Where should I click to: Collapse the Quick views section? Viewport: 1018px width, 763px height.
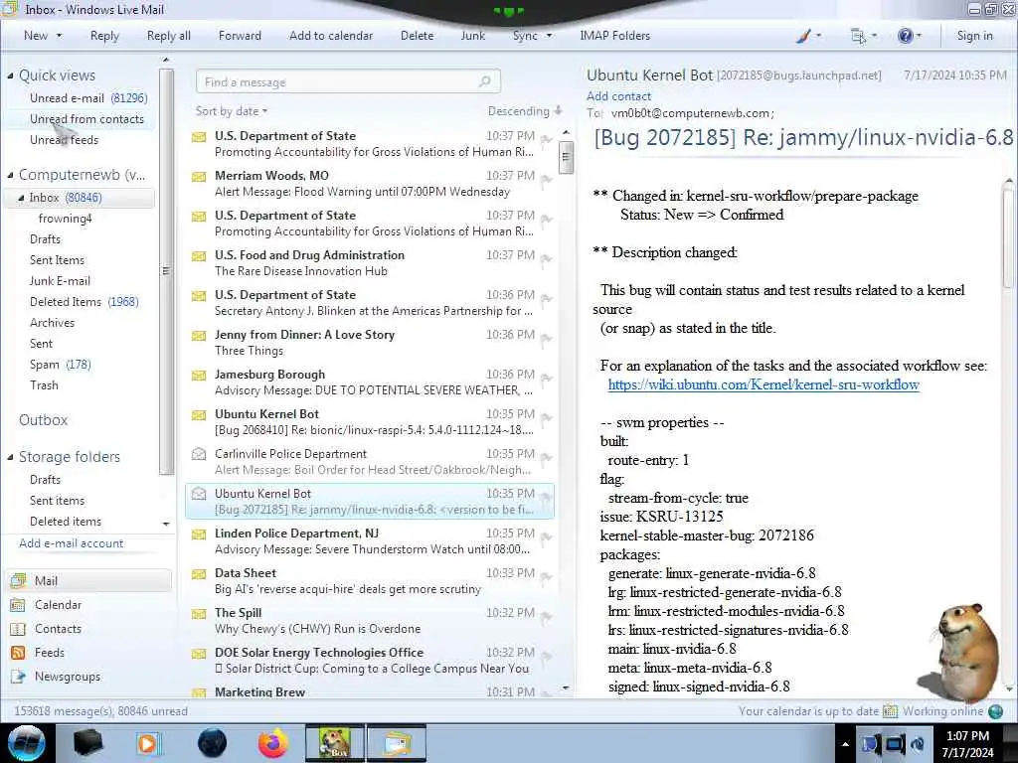click(10, 76)
